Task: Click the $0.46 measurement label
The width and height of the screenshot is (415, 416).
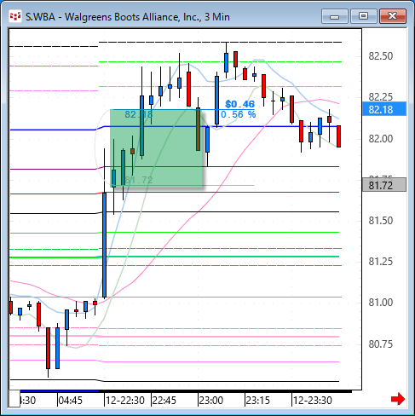Action: pos(239,104)
